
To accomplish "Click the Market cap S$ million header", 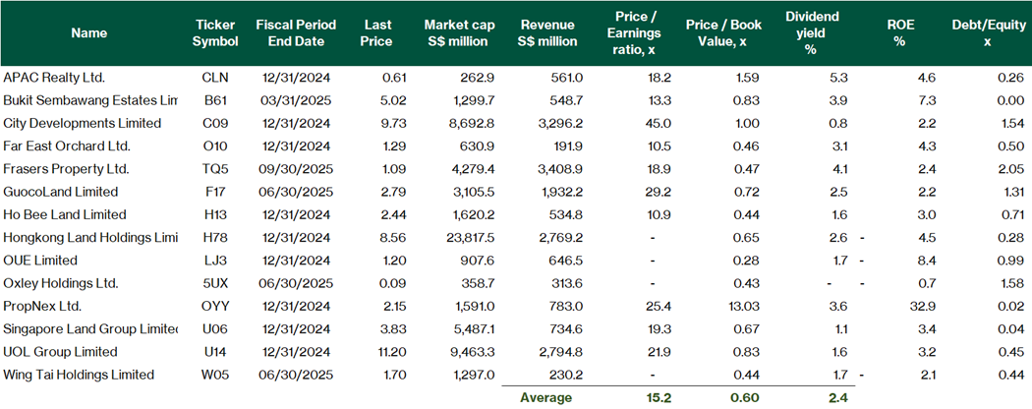I will (x=458, y=32).
